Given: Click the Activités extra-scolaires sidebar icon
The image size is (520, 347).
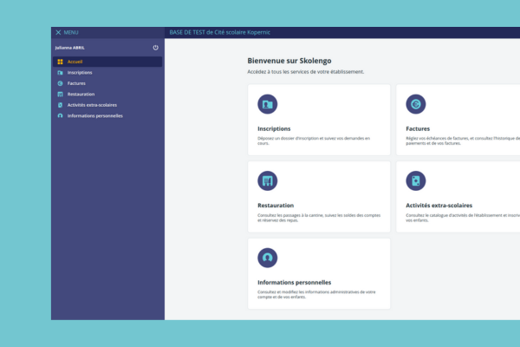Looking at the screenshot, I should 60,105.
